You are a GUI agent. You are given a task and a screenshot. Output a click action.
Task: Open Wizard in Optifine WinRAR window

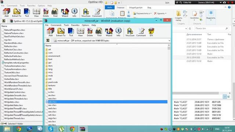[x=65, y=12]
